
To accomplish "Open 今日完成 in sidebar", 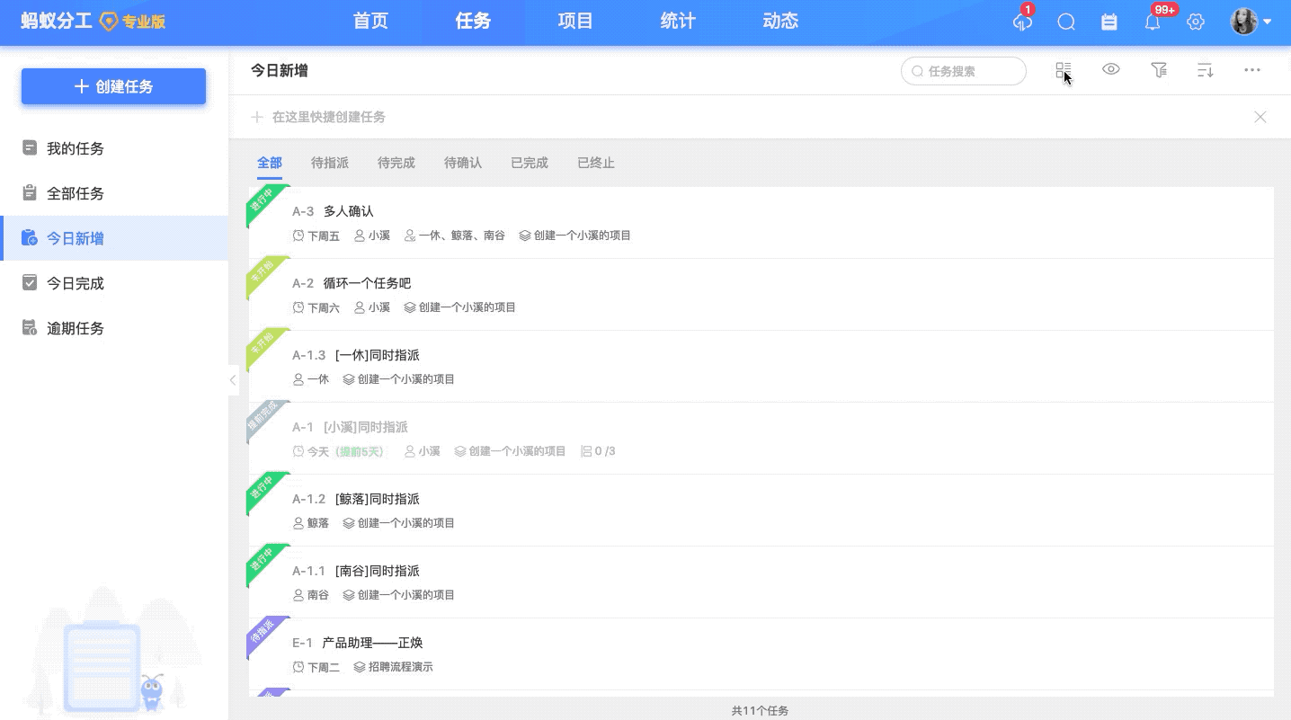I will (x=114, y=283).
